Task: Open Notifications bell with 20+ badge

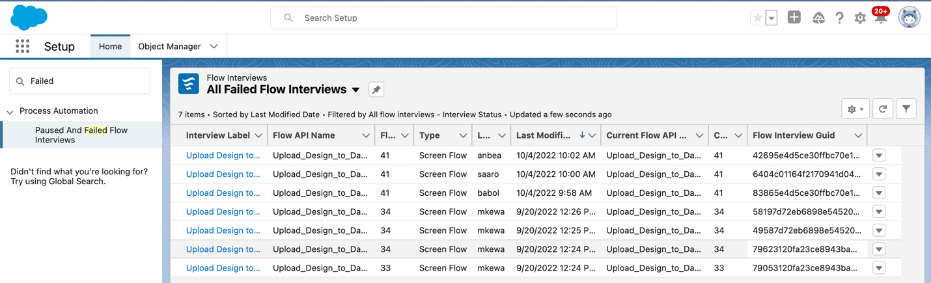Action: [x=880, y=16]
